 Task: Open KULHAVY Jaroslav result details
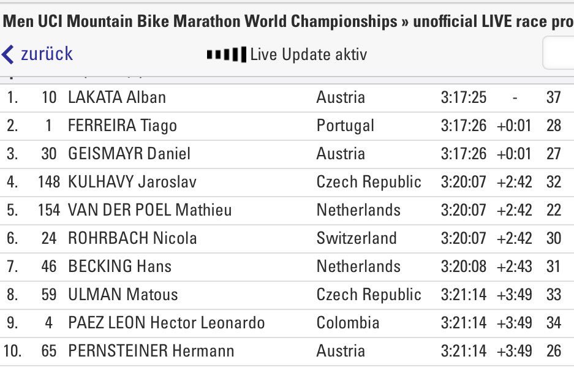[x=287, y=183]
